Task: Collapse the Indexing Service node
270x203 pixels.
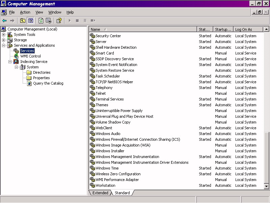Action: (10, 62)
